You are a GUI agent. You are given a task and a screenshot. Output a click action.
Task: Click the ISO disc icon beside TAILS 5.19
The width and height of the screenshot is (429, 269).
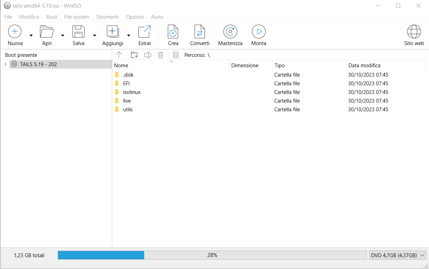14,64
